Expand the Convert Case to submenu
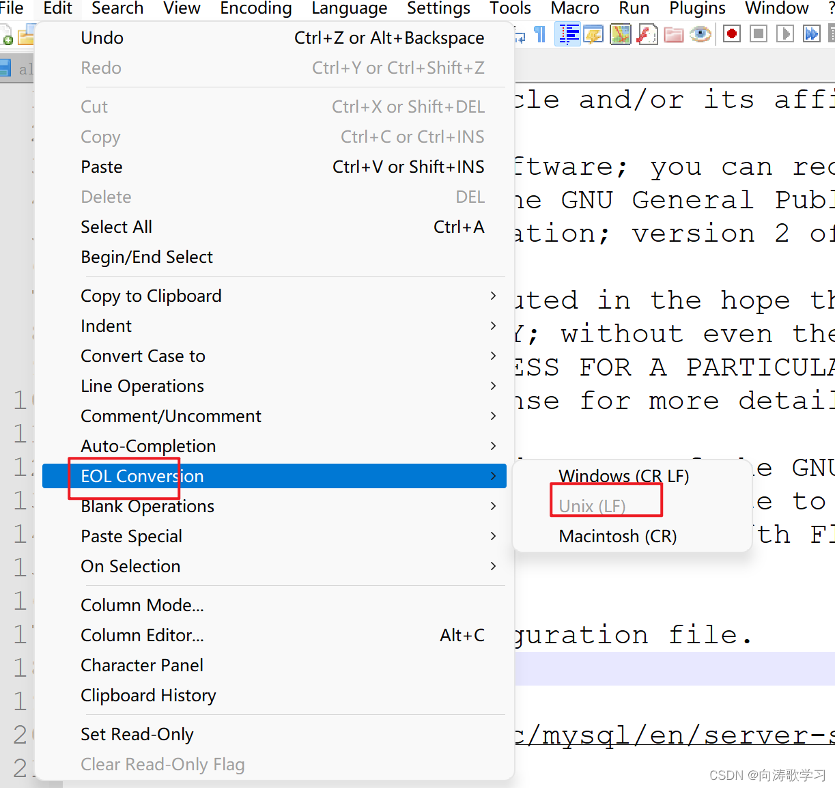 click(x=274, y=356)
